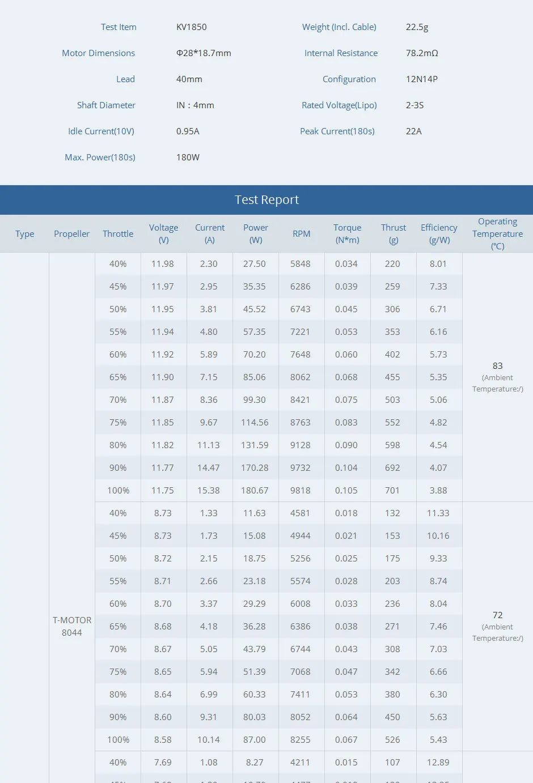Click the Voltage (V) column header
533x783 pixels.
point(163,233)
